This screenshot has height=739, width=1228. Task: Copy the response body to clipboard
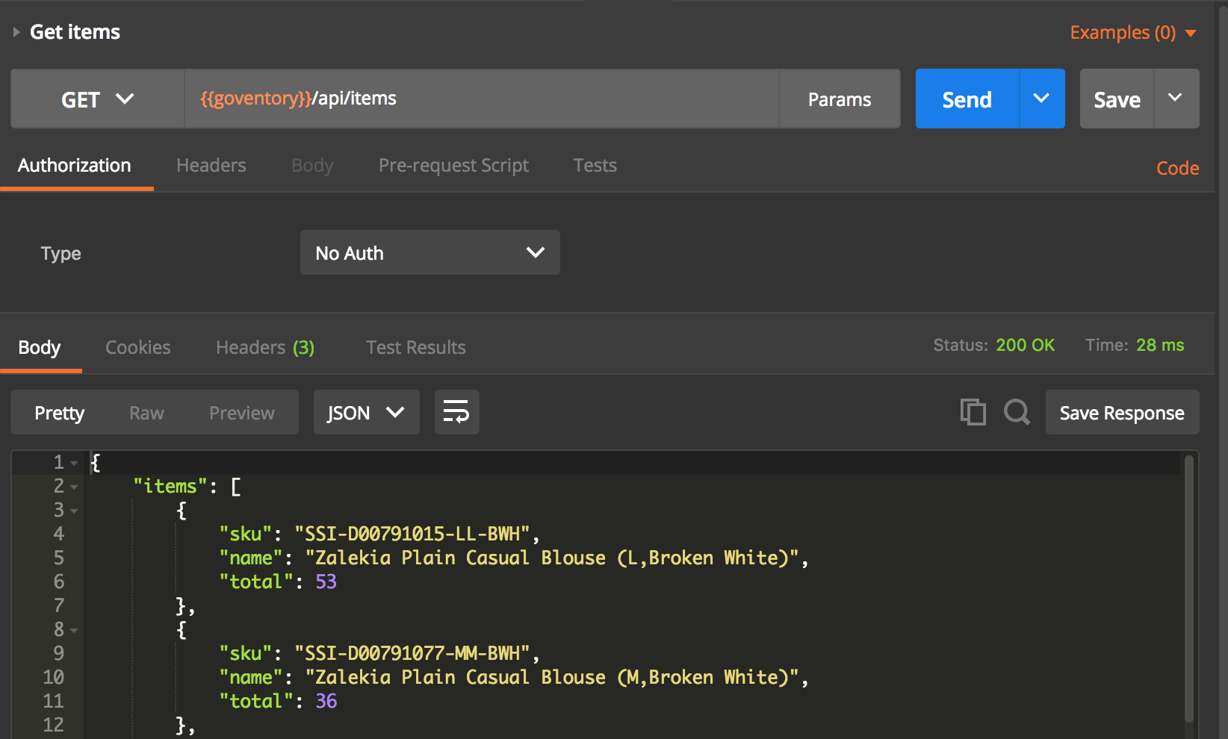click(973, 411)
